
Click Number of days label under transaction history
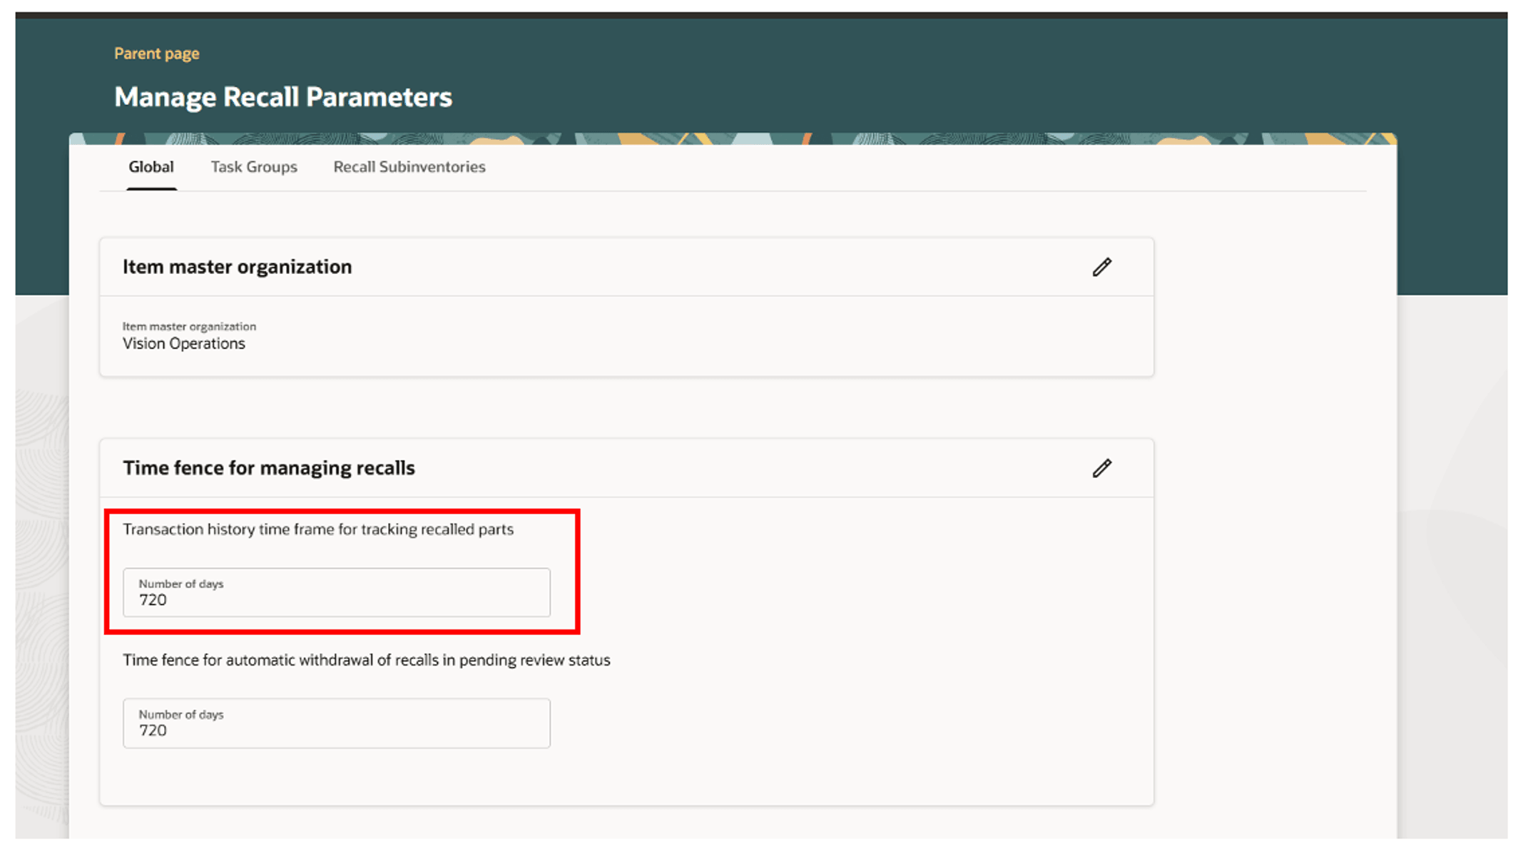coord(180,584)
